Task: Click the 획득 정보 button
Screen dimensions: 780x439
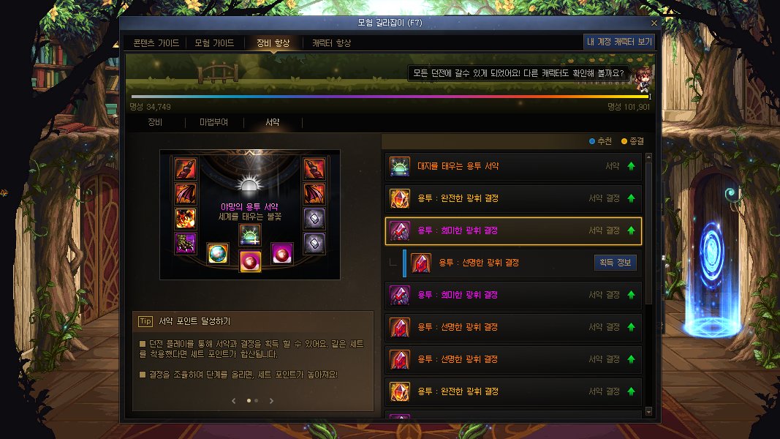Action: [x=616, y=263]
